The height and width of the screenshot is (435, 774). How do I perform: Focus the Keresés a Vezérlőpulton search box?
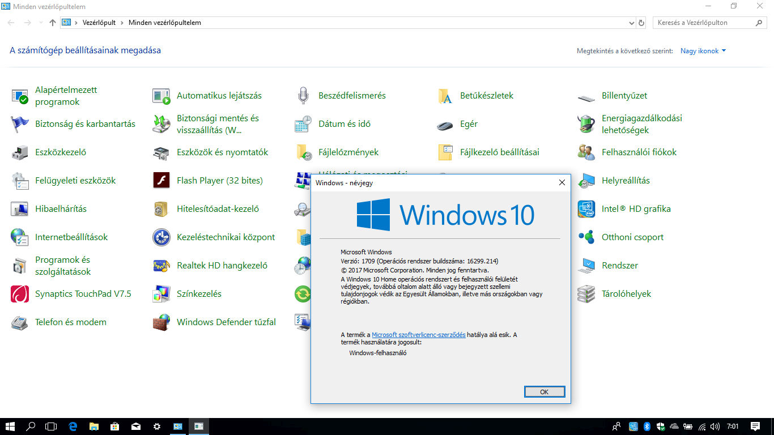coord(710,23)
